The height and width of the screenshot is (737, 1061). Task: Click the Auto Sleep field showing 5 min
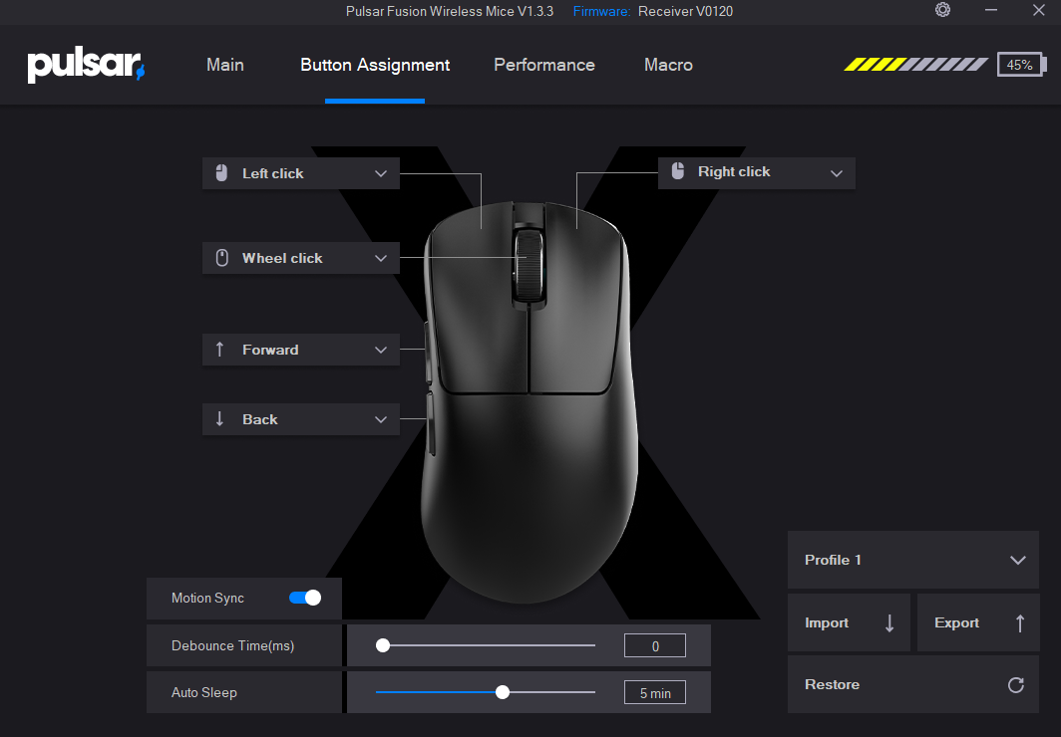click(655, 692)
